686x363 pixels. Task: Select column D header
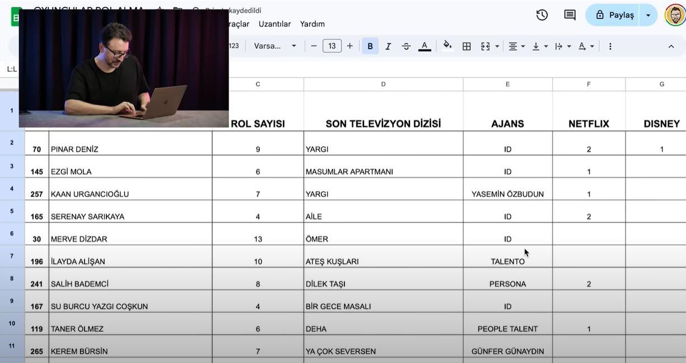384,84
